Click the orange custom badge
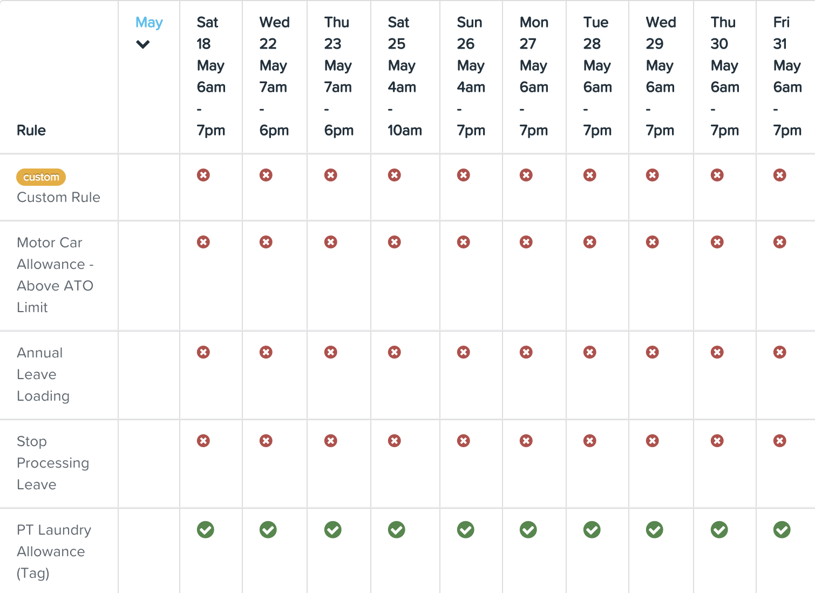 click(x=41, y=177)
